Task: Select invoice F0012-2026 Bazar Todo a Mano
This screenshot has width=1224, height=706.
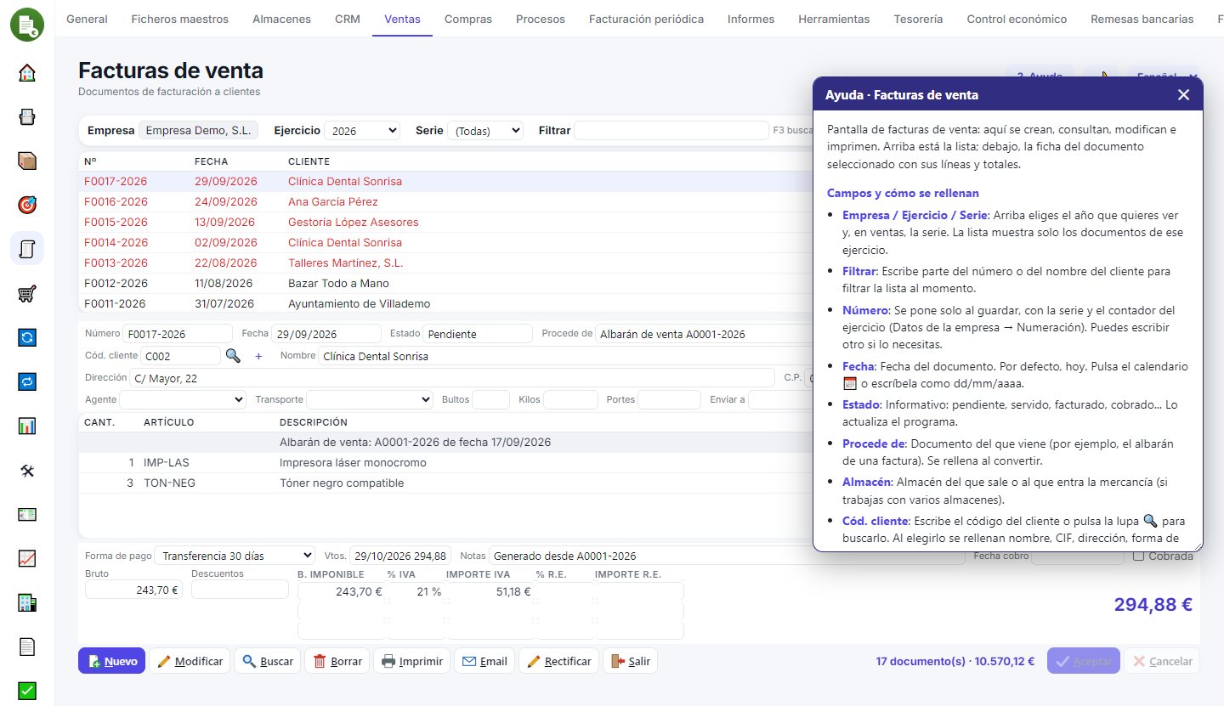Action: 446,284
